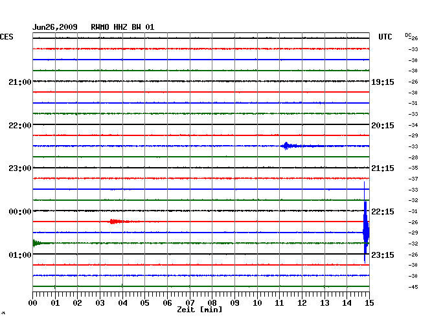Click the 21:15 UTC time label
421x320 pixels.
coord(383,168)
